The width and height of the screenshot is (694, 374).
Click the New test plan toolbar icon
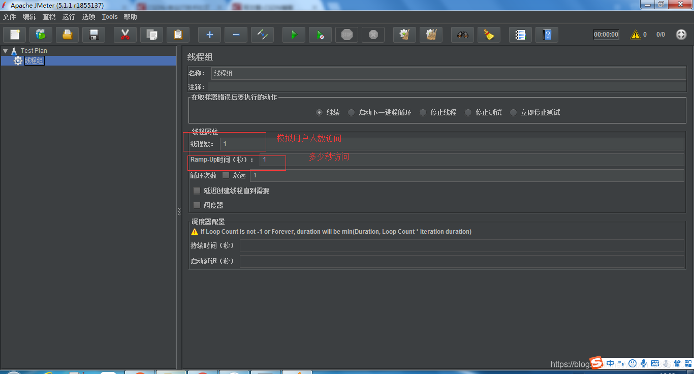point(15,35)
